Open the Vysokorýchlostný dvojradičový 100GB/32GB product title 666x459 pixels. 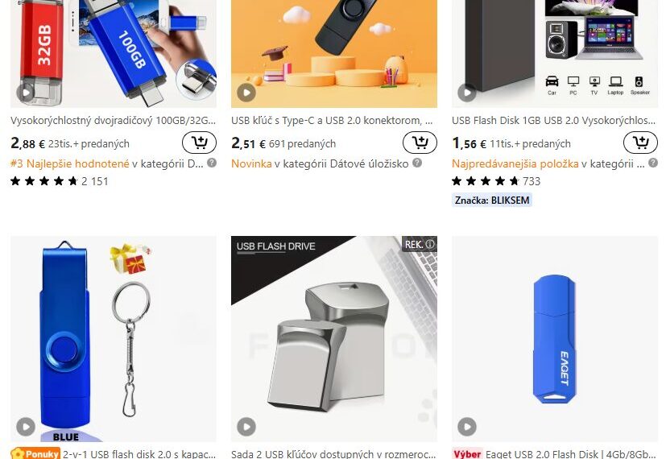tap(113, 121)
